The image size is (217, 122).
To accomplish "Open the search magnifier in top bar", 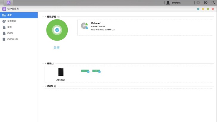I will click(213, 2).
